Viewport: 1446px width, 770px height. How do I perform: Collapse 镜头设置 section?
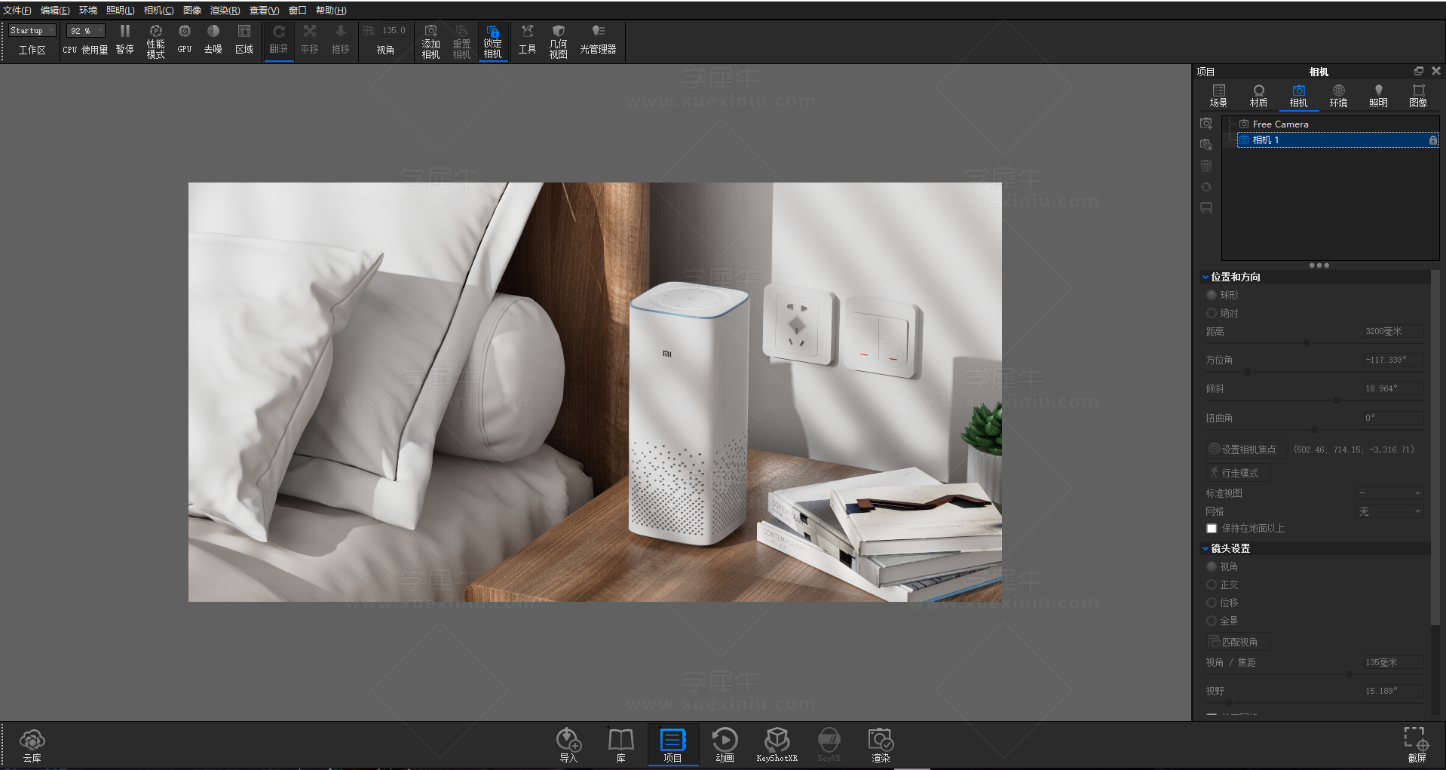pyautogui.click(x=1206, y=549)
